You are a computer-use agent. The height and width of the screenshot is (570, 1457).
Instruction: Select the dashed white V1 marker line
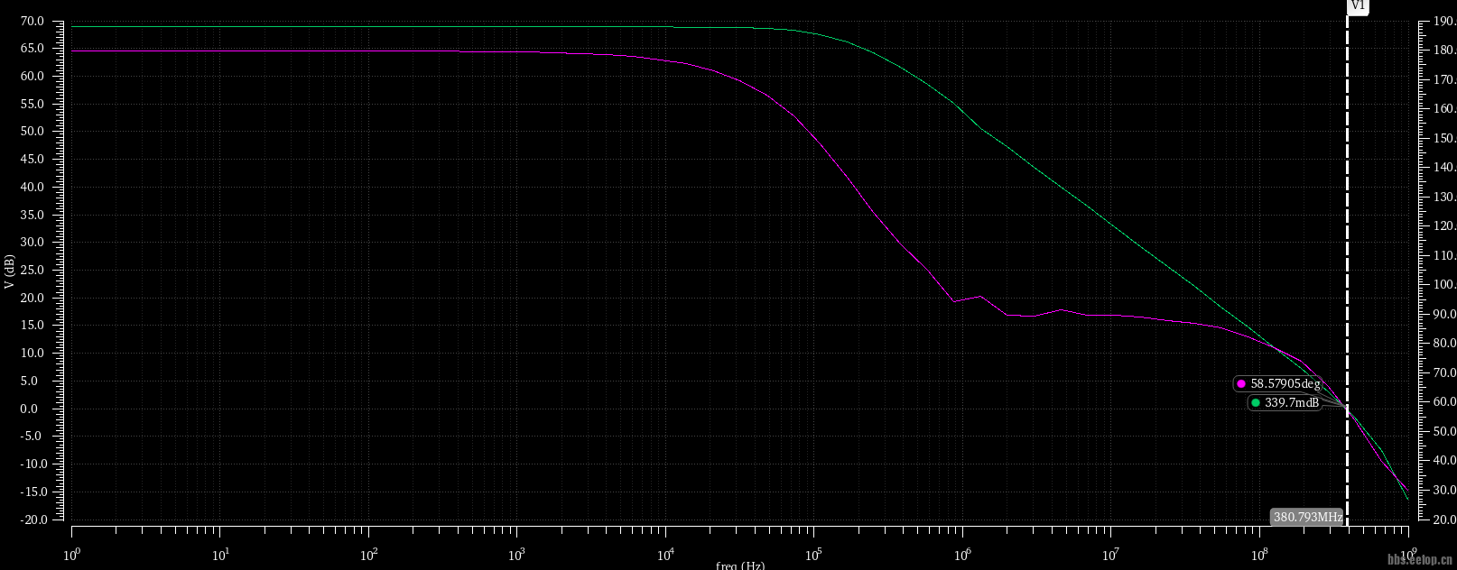(x=1347, y=271)
